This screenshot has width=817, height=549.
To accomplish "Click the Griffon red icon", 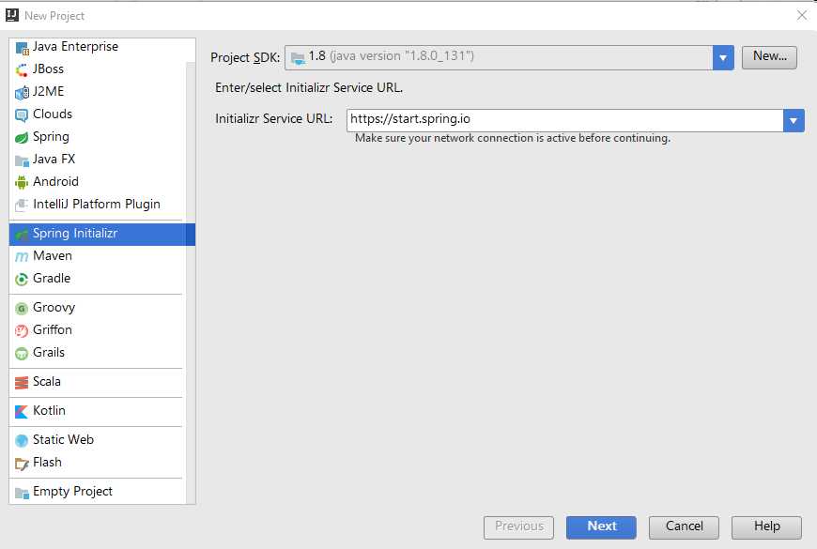I will coord(22,330).
